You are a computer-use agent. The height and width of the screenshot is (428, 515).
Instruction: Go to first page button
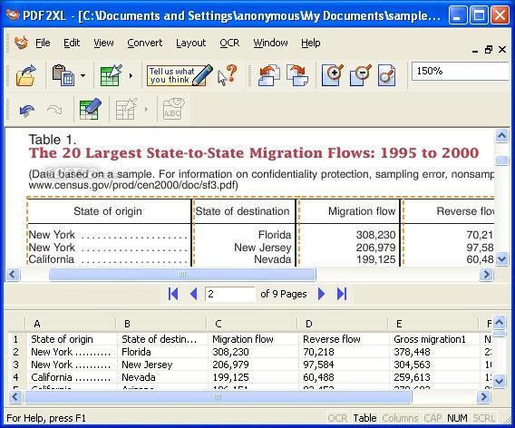pos(173,294)
